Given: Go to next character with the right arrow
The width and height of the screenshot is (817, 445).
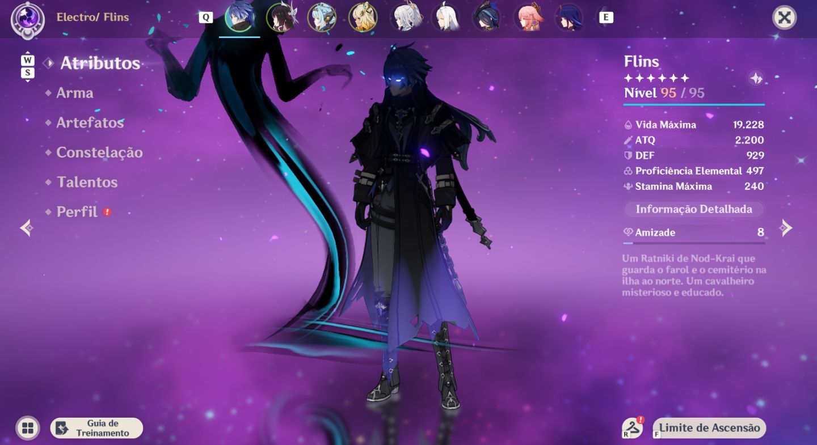Looking at the screenshot, I should pos(786,228).
